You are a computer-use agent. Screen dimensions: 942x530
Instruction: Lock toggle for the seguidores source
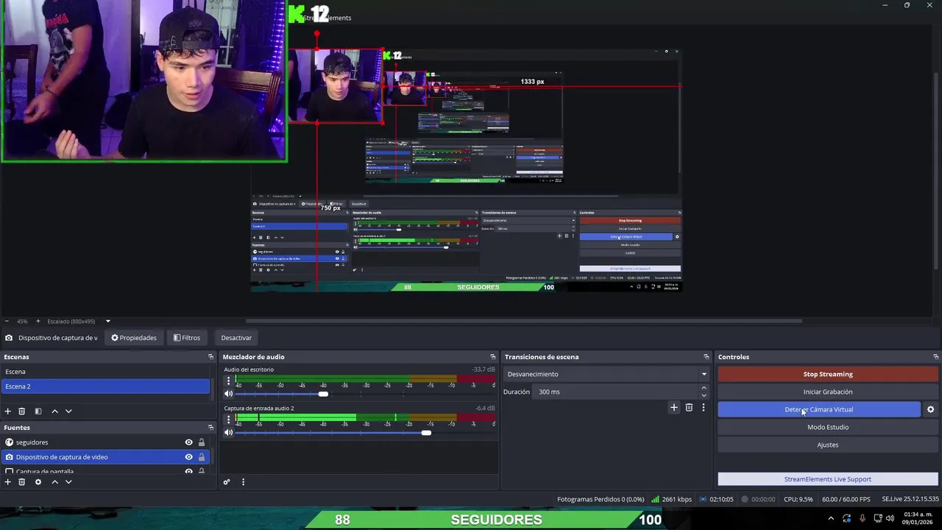tap(202, 442)
